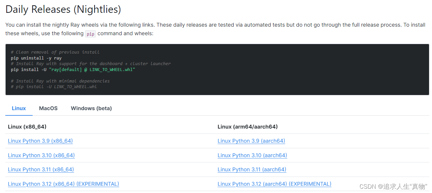
Task: Click the 'pip uninstall -y ray' code line
Action: [x=36, y=58]
